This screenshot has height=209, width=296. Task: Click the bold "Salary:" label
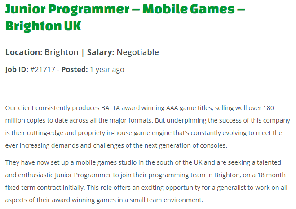click(101, 52)
